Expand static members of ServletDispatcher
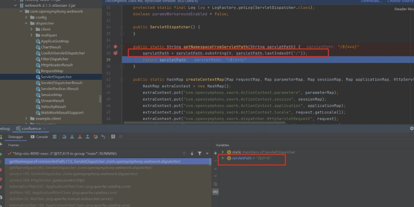This screenshot has width=414, height=207. click(223, 152)
